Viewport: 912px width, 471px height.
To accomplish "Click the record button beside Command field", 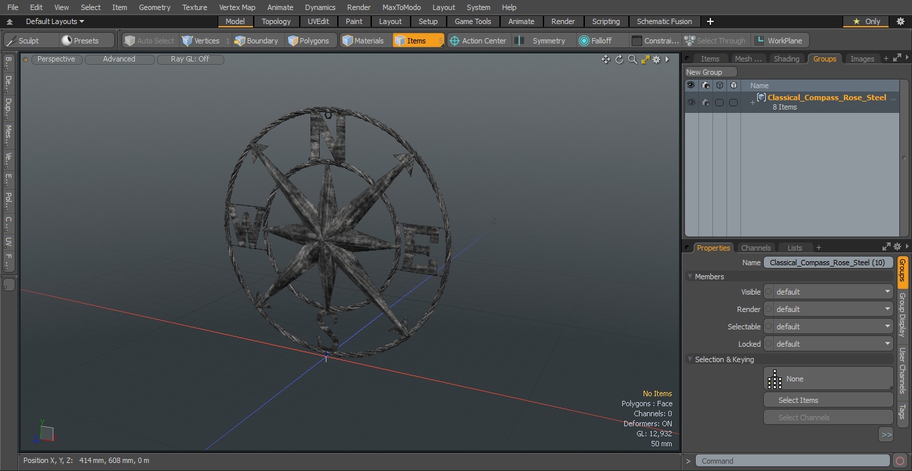I will click(900, 461).
